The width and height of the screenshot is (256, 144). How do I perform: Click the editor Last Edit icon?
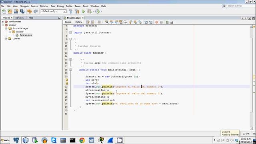coord(88,22)
